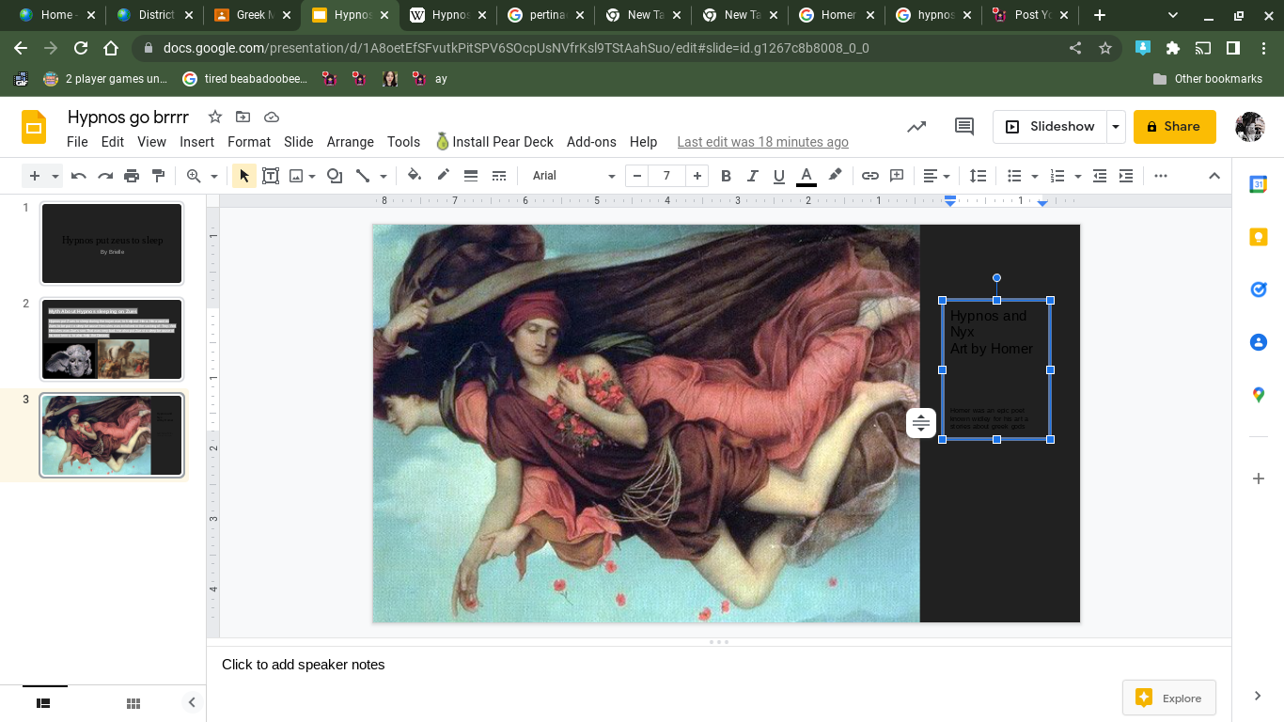Open the Highlight color picker
This screenshot has height=722, width=1284.
(835, 176)
